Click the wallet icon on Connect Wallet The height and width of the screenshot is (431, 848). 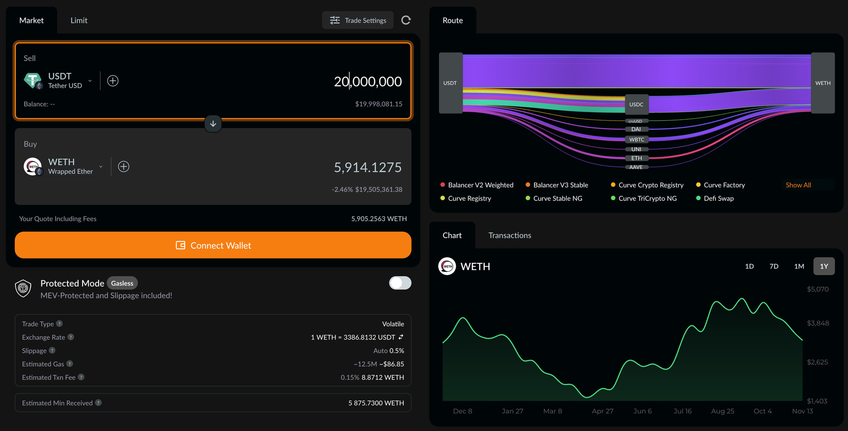(180, 245)
